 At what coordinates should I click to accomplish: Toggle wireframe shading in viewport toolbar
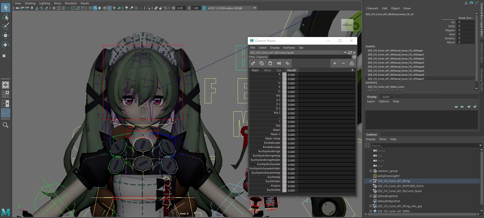click(x=90, y=8)
